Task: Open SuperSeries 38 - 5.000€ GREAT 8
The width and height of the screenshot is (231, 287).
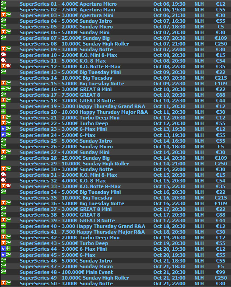Action: [x=60, y=215]
